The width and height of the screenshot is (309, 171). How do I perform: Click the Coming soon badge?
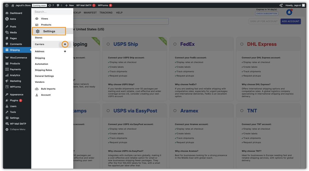click(39, 5)
